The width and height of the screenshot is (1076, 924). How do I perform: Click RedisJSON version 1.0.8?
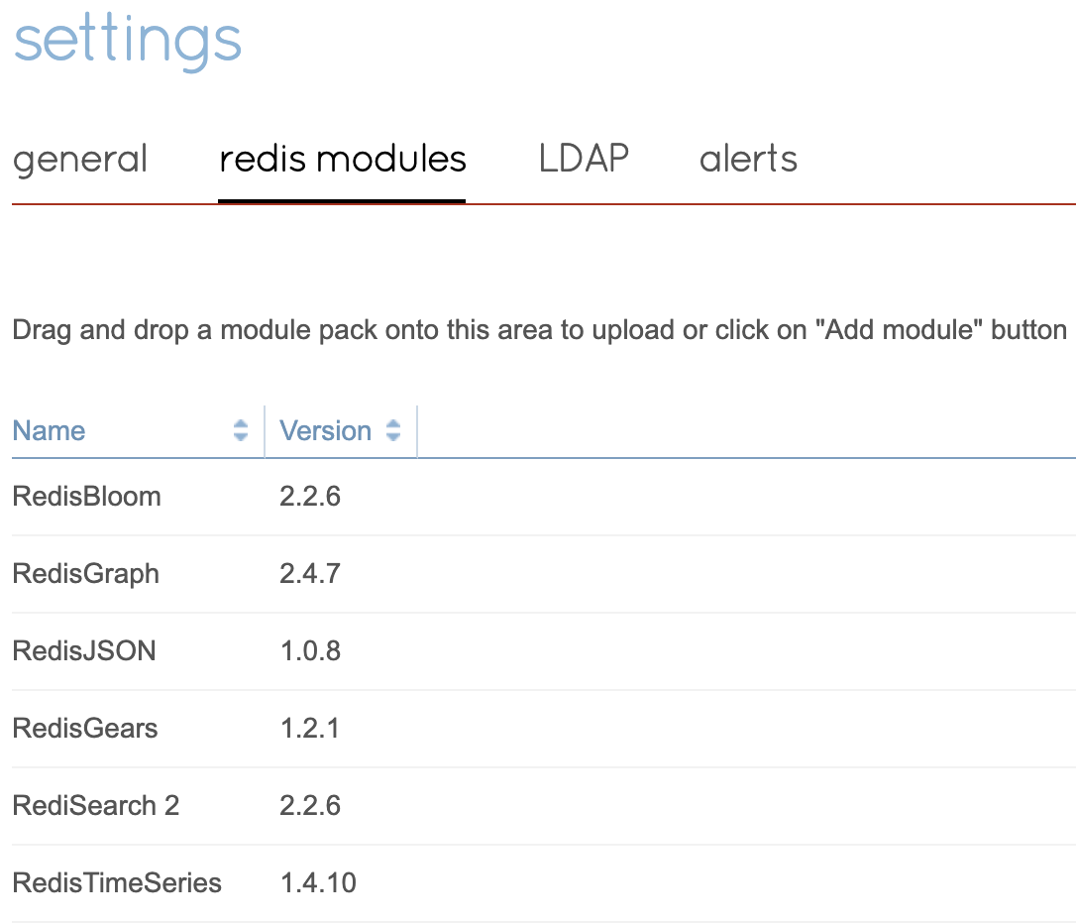coord(310,651)
